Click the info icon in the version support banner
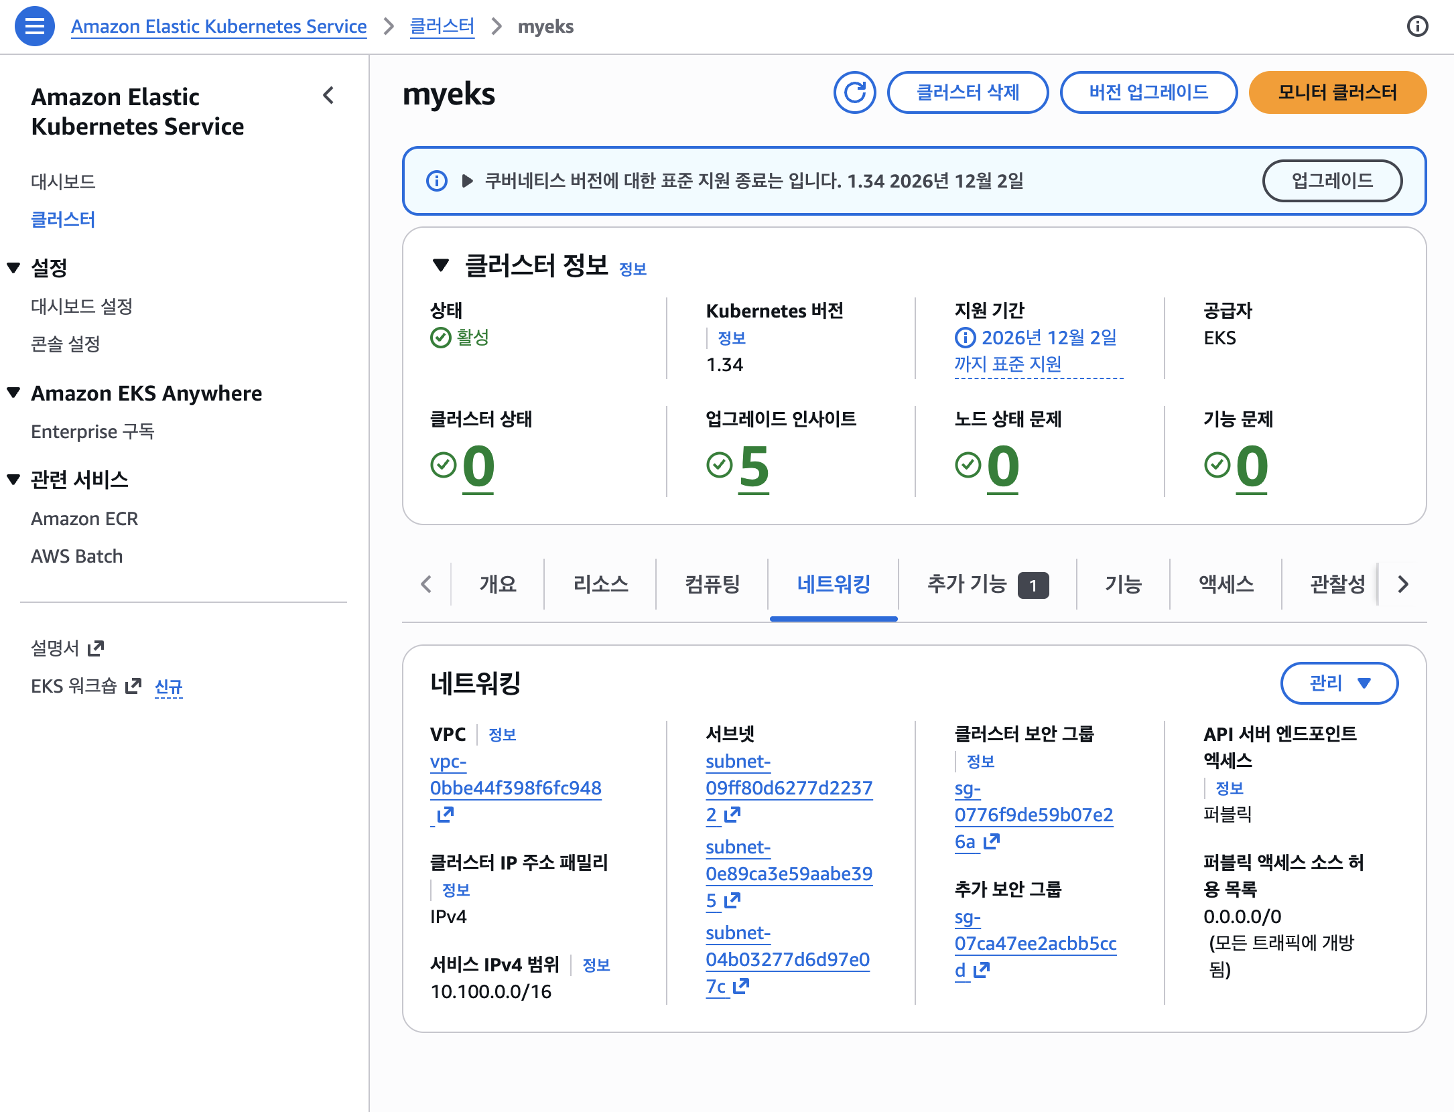This screenshot has height=1112, width=1454. pos(436,181)
